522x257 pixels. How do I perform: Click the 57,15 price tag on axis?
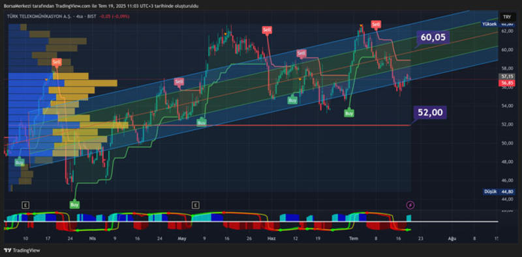(x=506, y=76)
